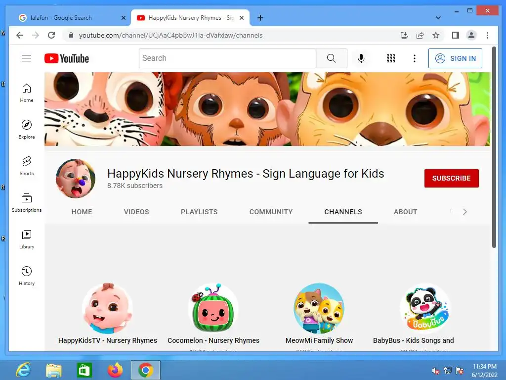506x380 pixels.
Task: Reload the page with refresh icon
Action: [51, 35]
